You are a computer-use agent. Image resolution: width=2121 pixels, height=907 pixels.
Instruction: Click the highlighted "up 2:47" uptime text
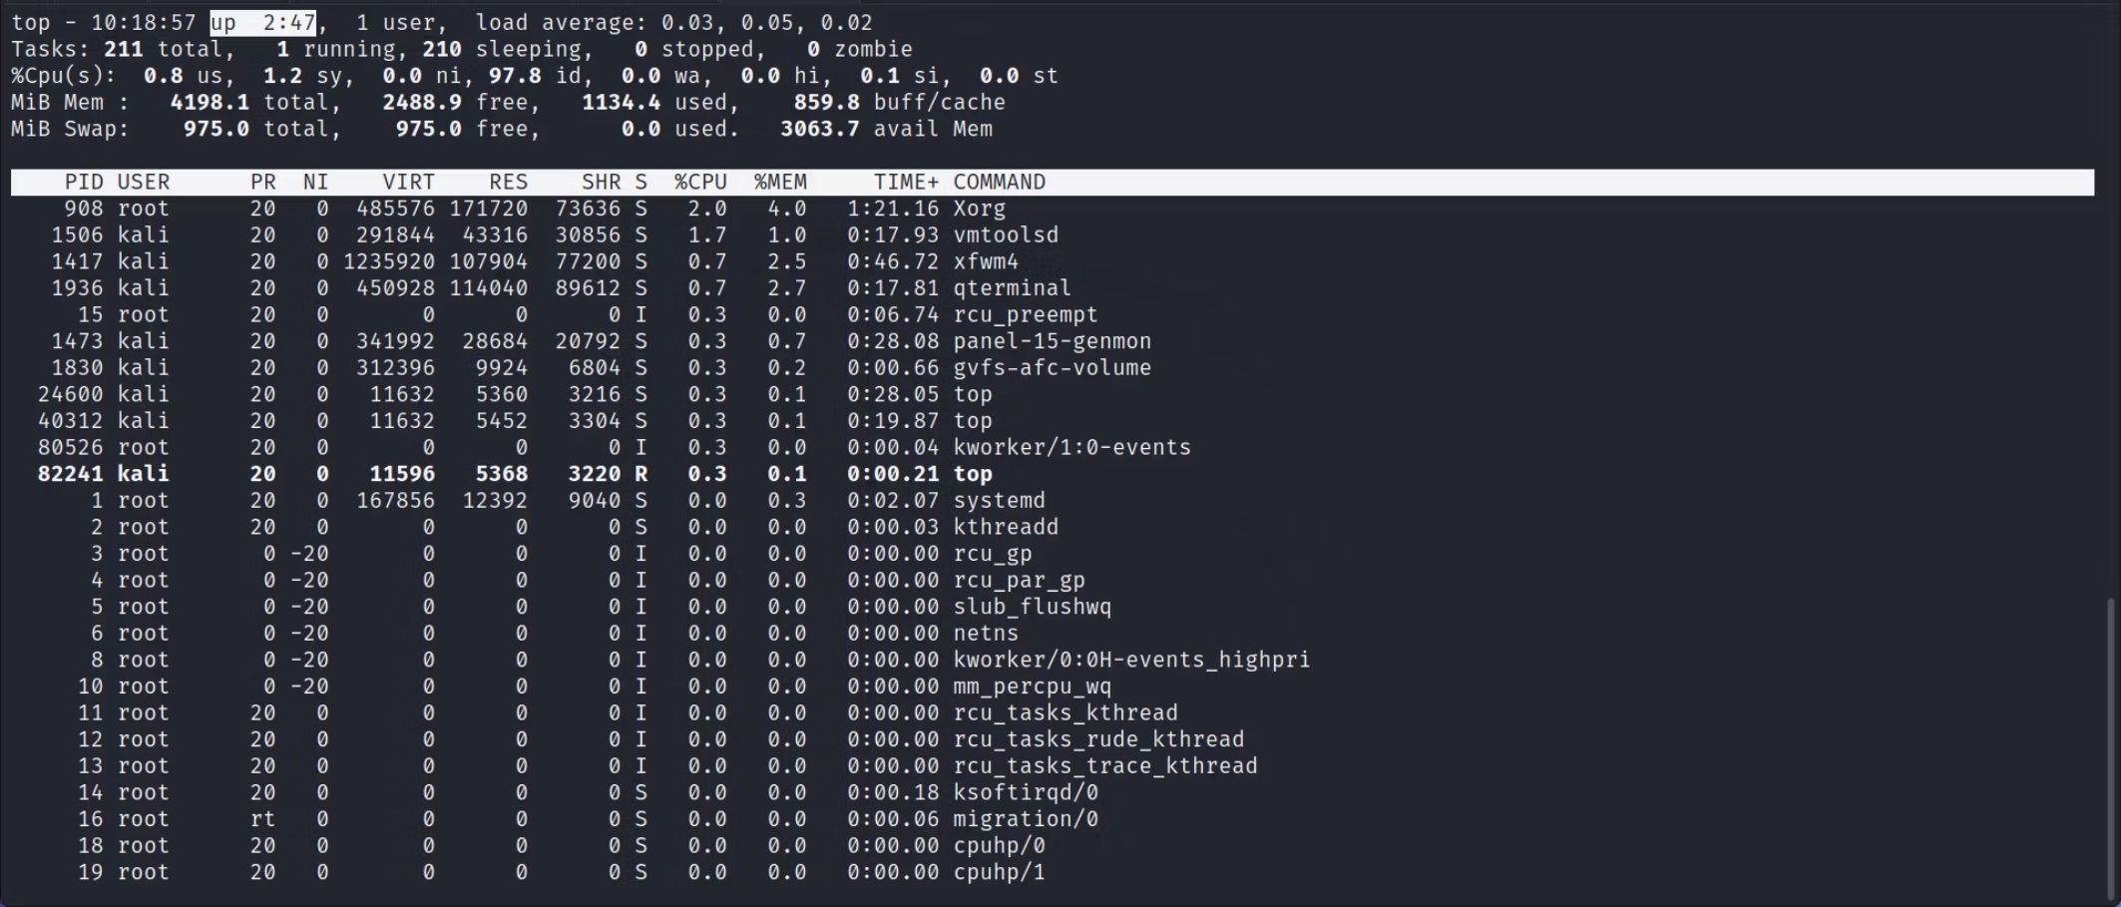pos(263,22)
